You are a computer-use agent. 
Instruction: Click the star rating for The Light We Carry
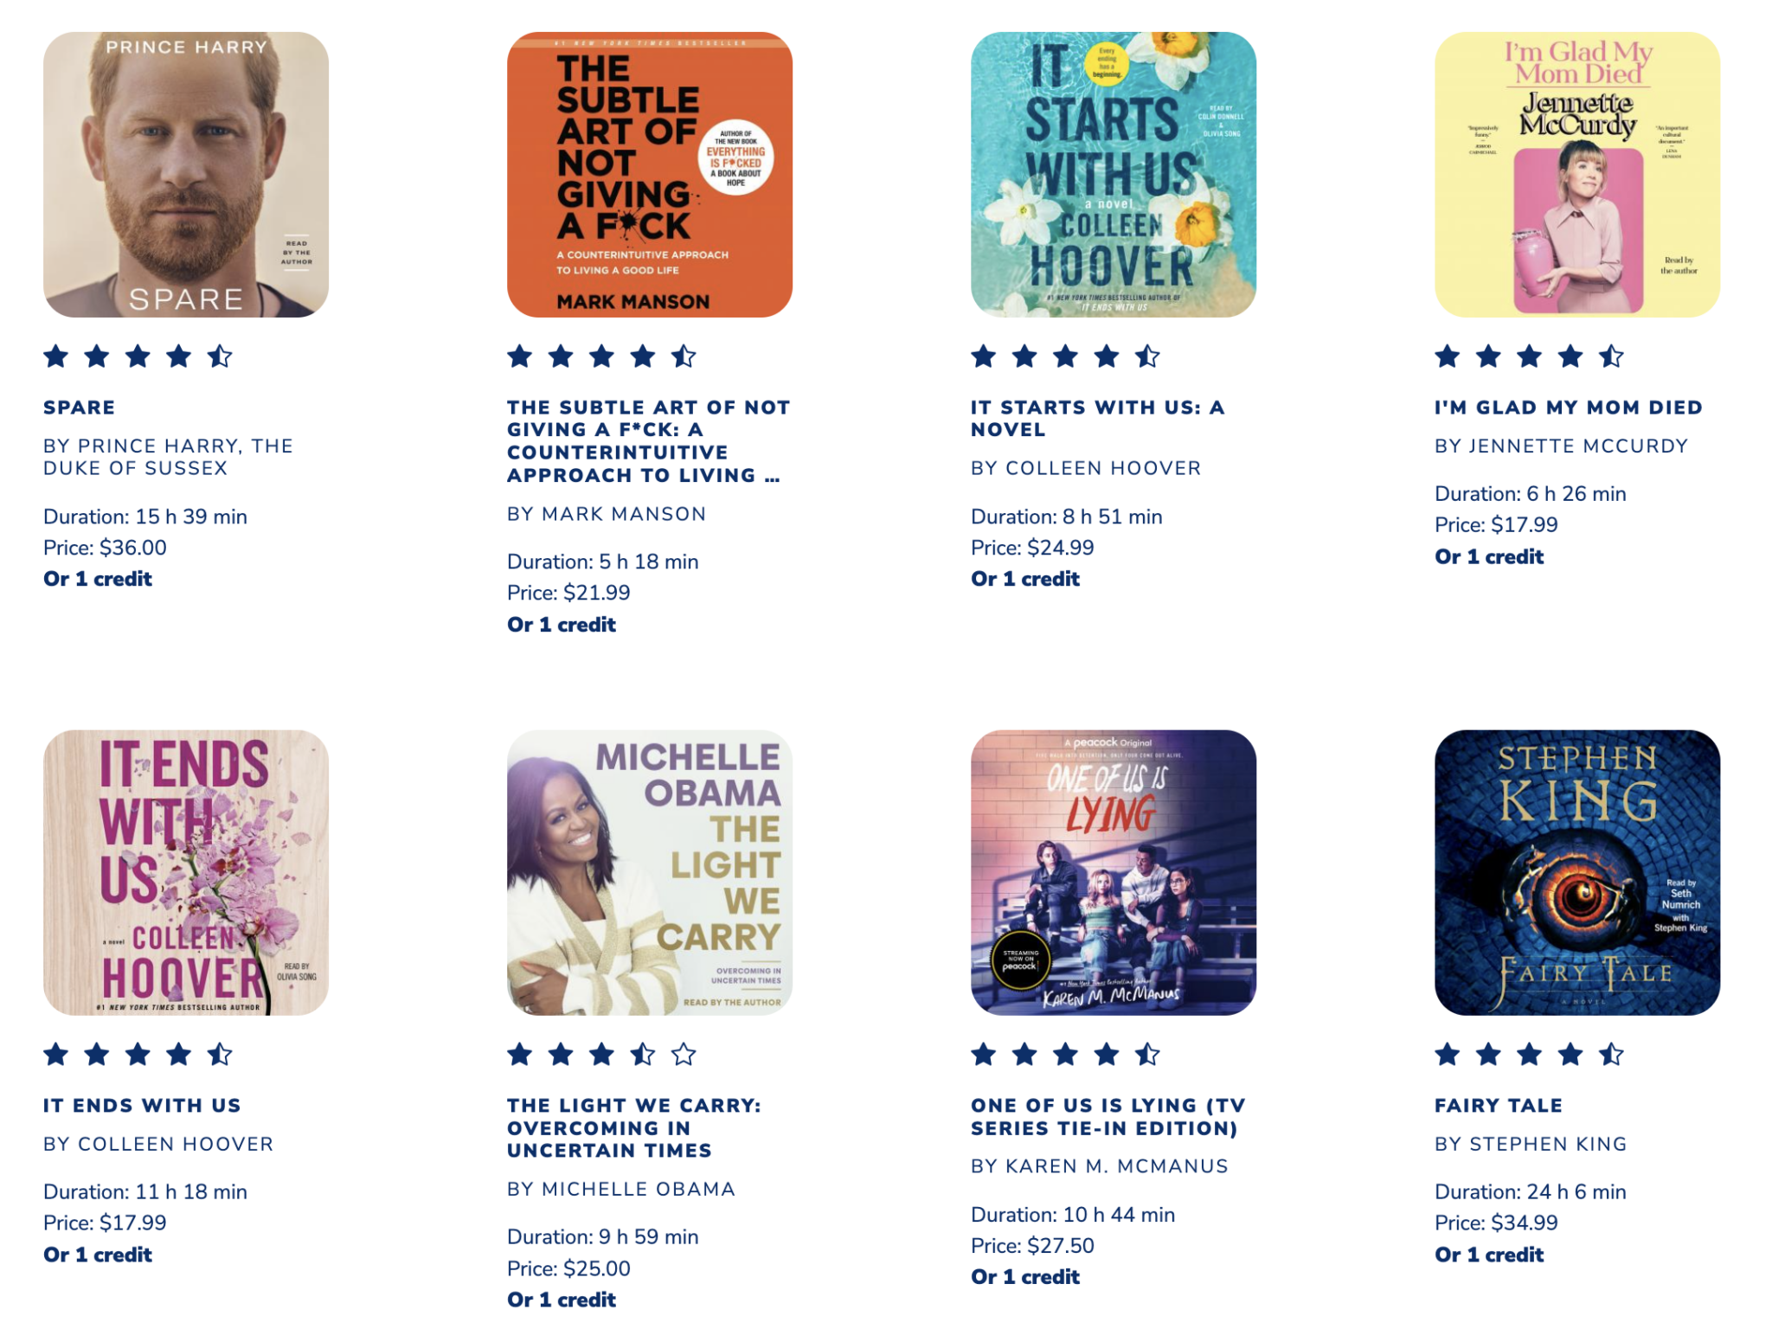point(602,1054)
